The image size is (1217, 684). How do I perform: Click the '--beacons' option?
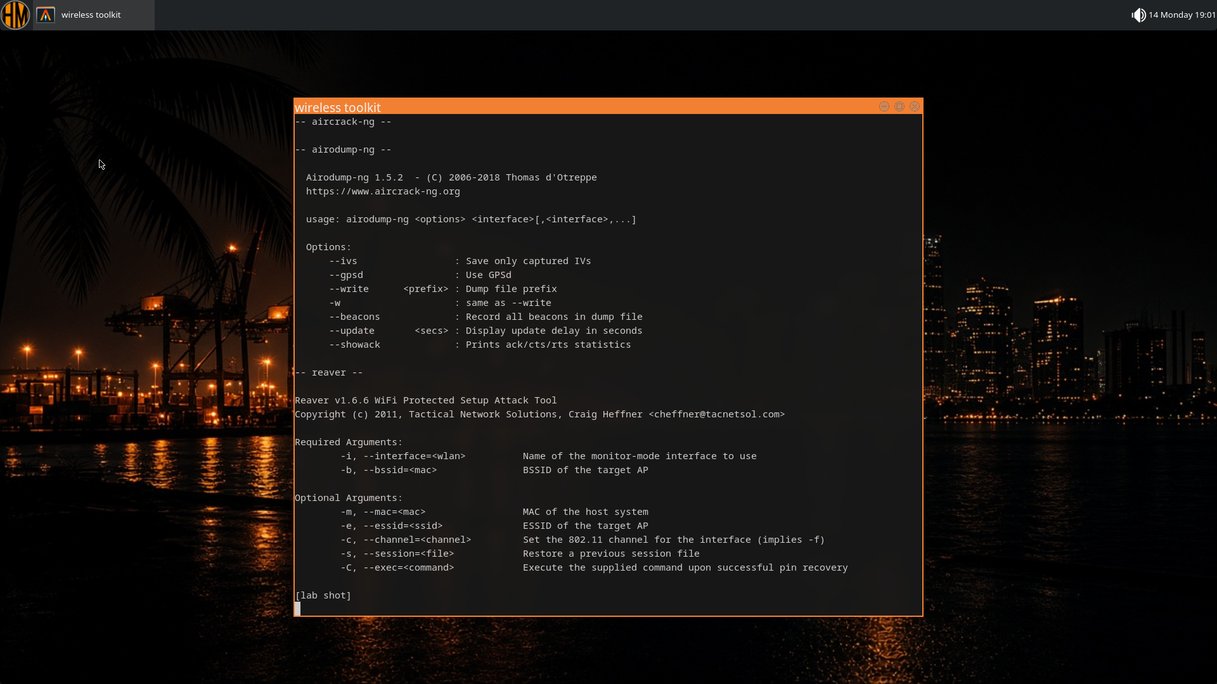[x=354, y=317]
